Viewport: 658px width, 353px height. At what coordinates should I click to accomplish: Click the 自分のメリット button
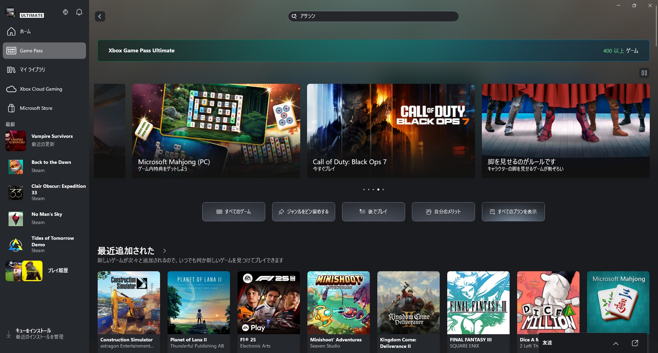(443, 212)
